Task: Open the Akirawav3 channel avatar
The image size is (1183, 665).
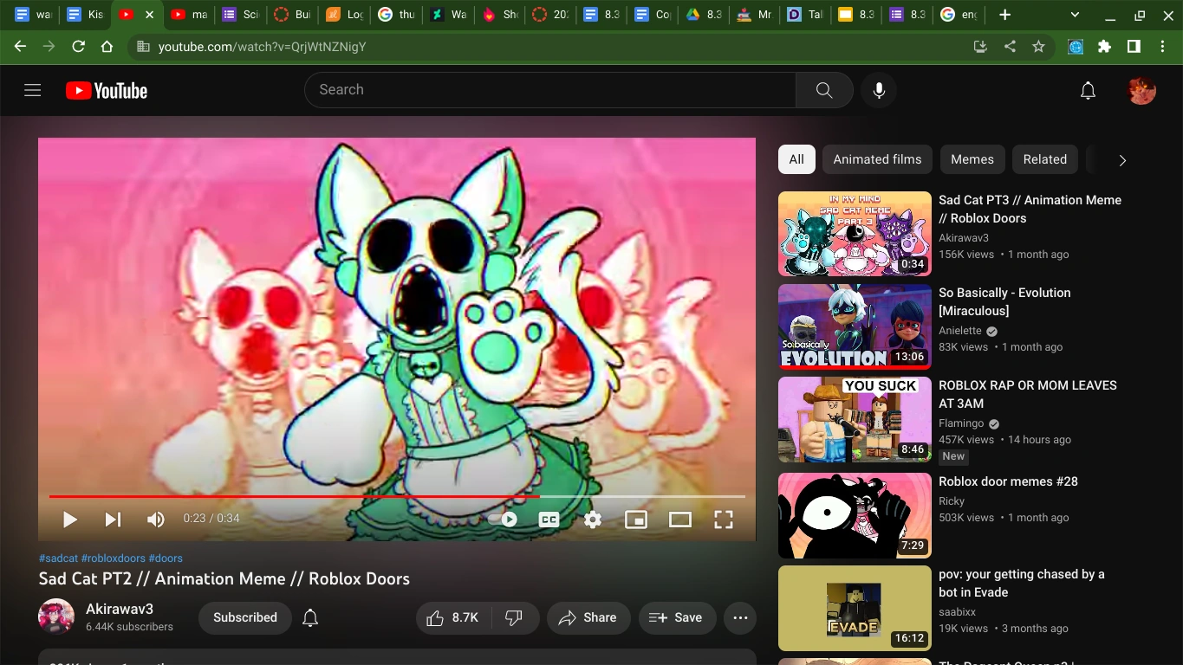Action: 56,617
